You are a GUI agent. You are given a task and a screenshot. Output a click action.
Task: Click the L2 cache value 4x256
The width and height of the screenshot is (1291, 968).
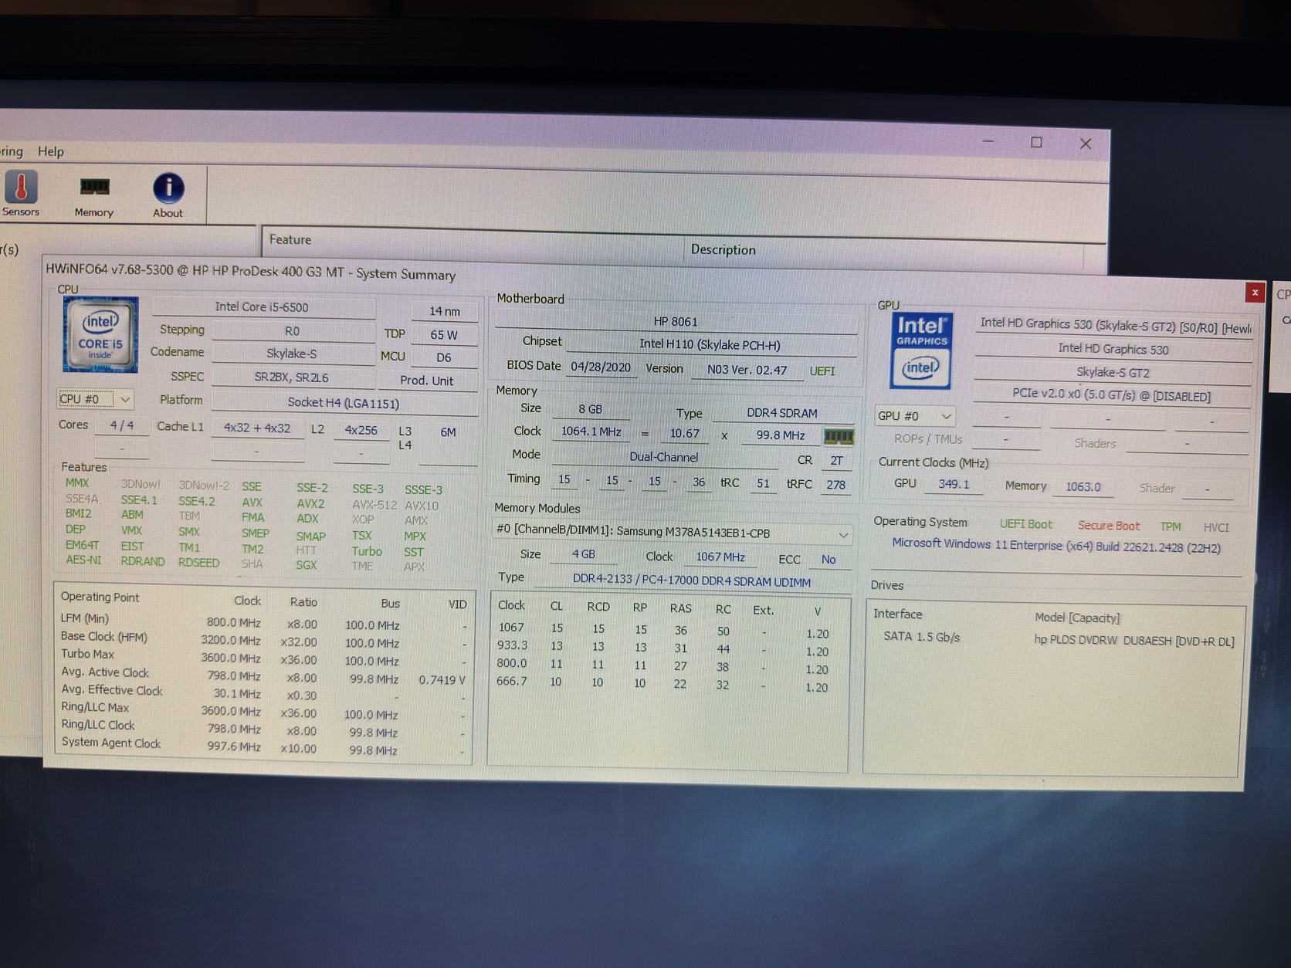(x=361, y=430)
